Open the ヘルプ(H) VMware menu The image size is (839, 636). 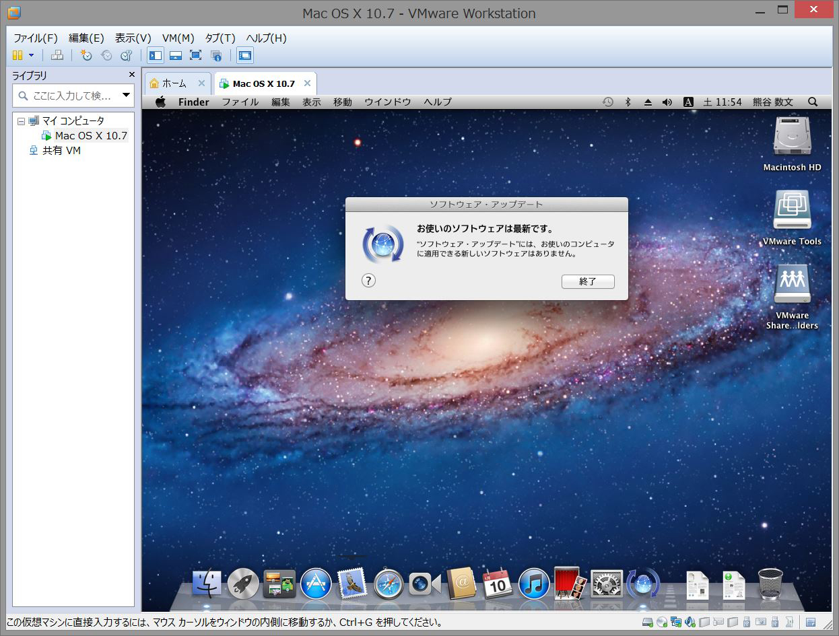[x=266, y=38]
